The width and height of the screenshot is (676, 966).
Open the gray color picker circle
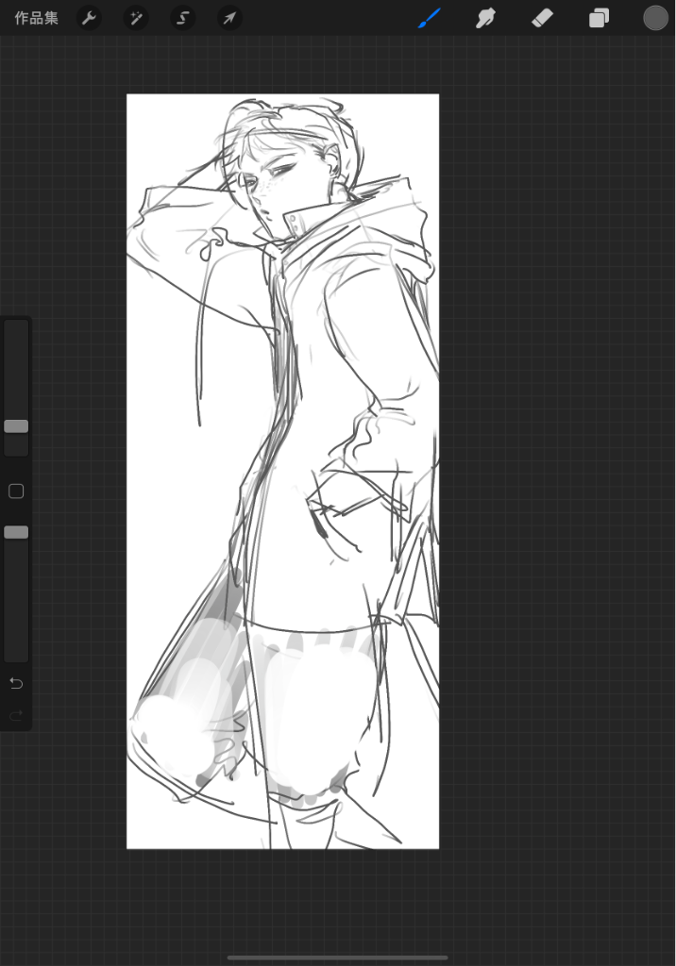(x=655, y=18)
